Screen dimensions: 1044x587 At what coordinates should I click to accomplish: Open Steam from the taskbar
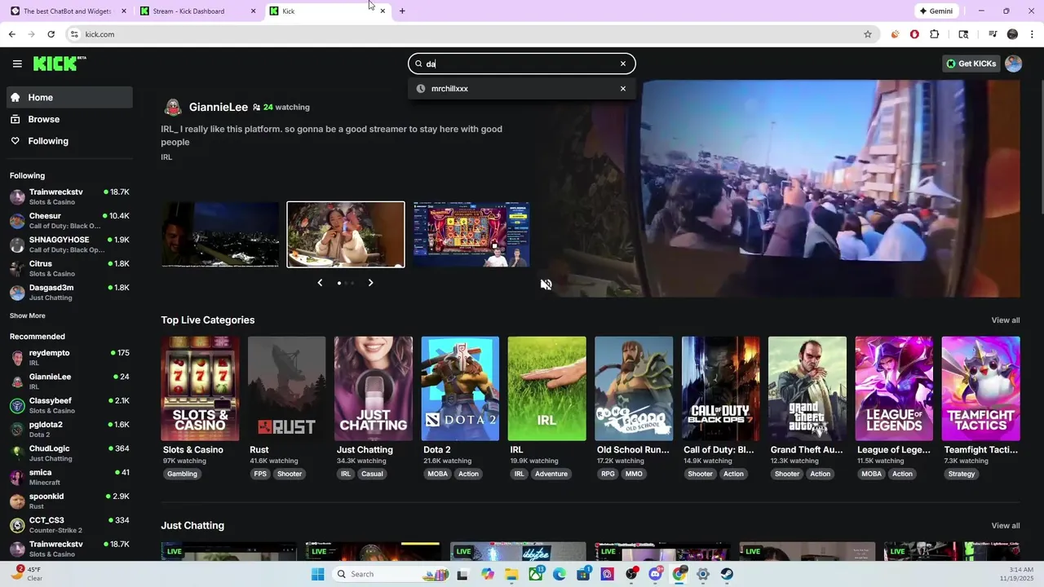click(727, 574)
